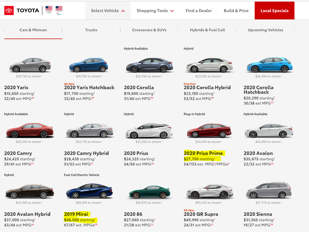The width and height of the screenshot is (309, 232).
Task: Open the 2019 Mirai title link
Action: pyautogui.click(x=76, y=214)
